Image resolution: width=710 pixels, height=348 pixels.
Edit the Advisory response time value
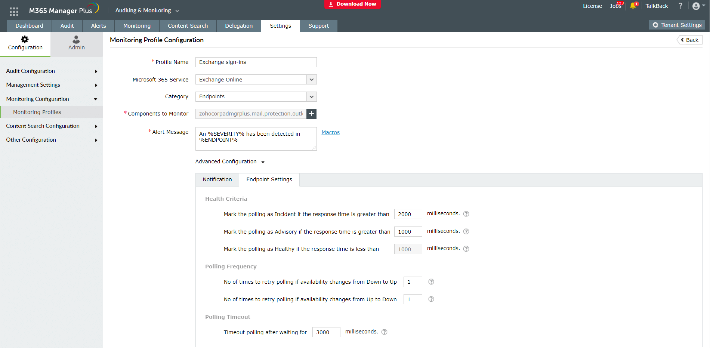[x=408, y=231]
